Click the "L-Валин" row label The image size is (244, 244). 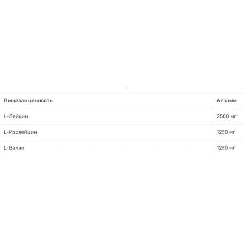point(14,148)
